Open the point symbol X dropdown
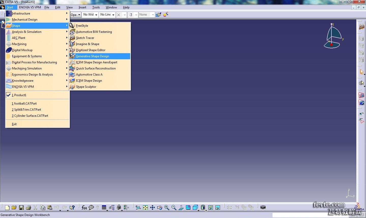The height and width of the screenshot is (218, 366). pyautogui.click(x=121, y=15)
